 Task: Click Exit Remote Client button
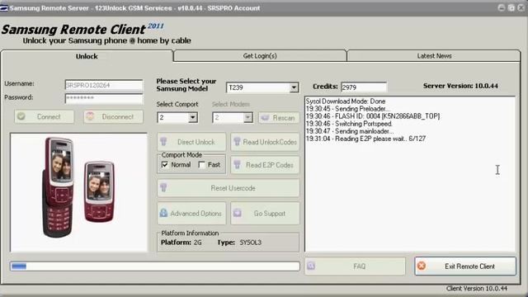click(465, 266)
